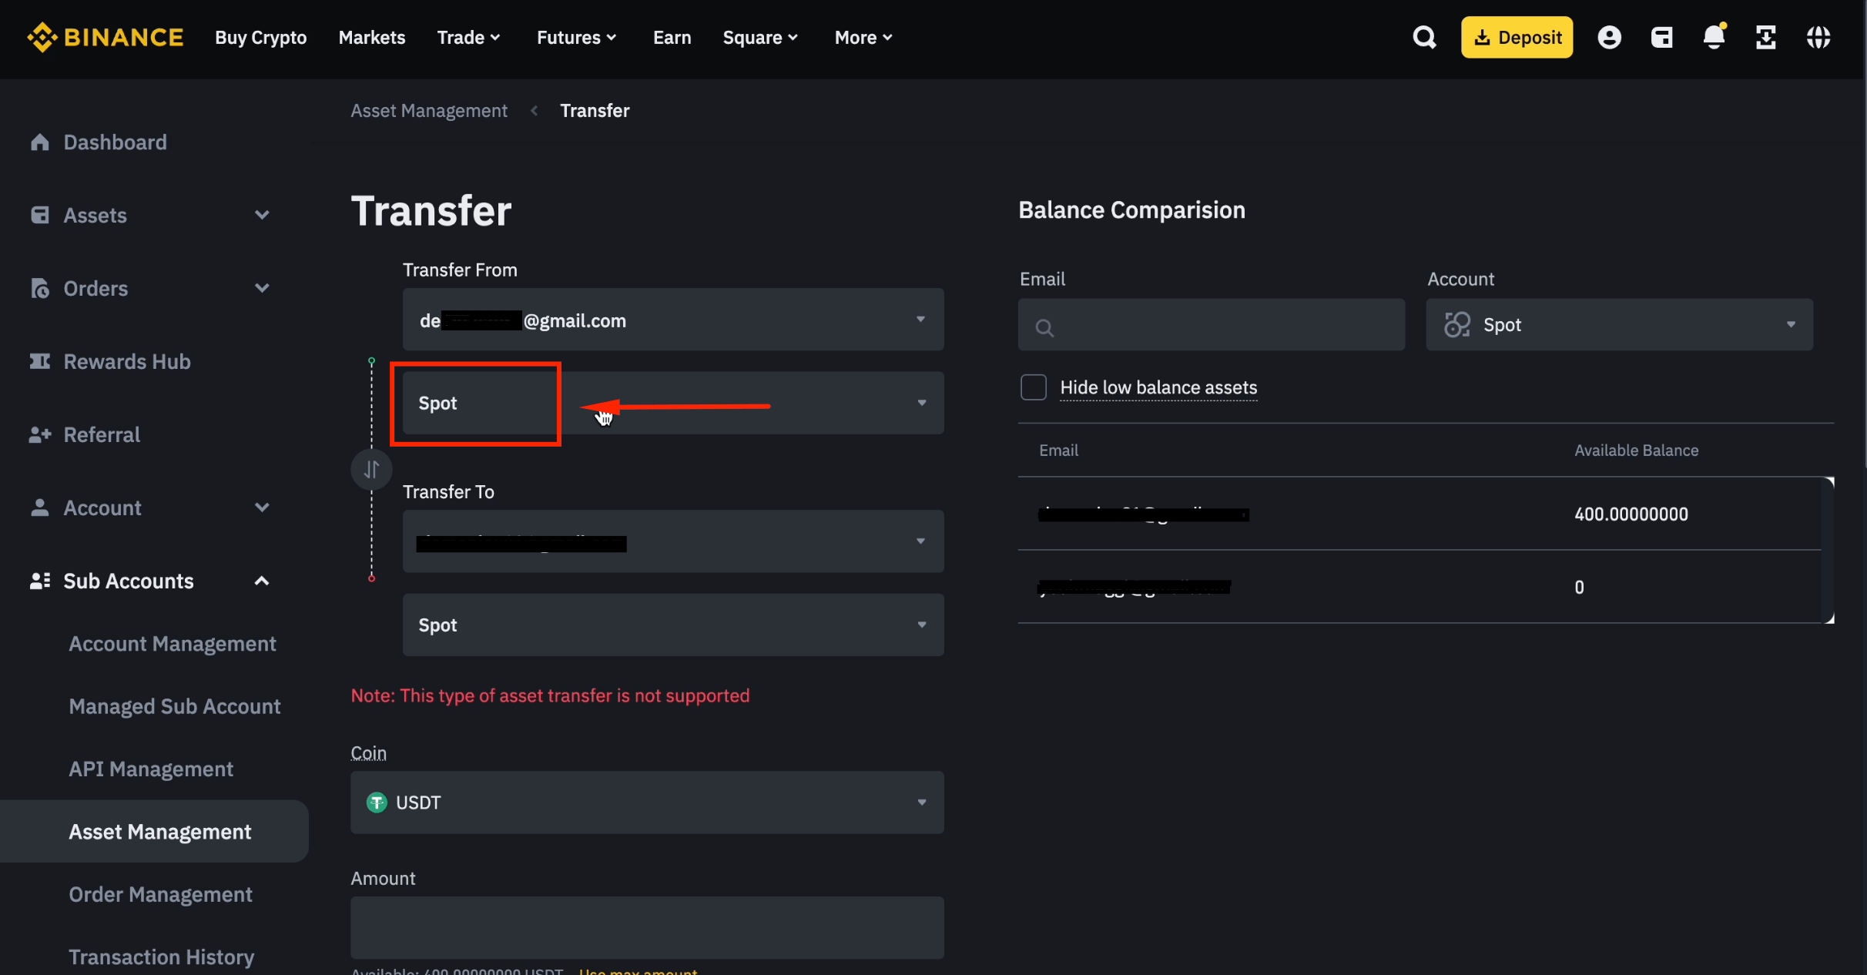
Task: Click inside the Amount input field
Action: [646, 927]
